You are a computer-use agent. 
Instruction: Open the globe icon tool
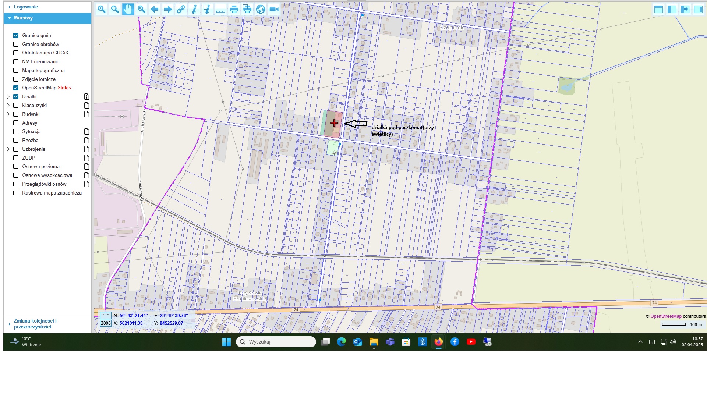[x=260, y=10]
